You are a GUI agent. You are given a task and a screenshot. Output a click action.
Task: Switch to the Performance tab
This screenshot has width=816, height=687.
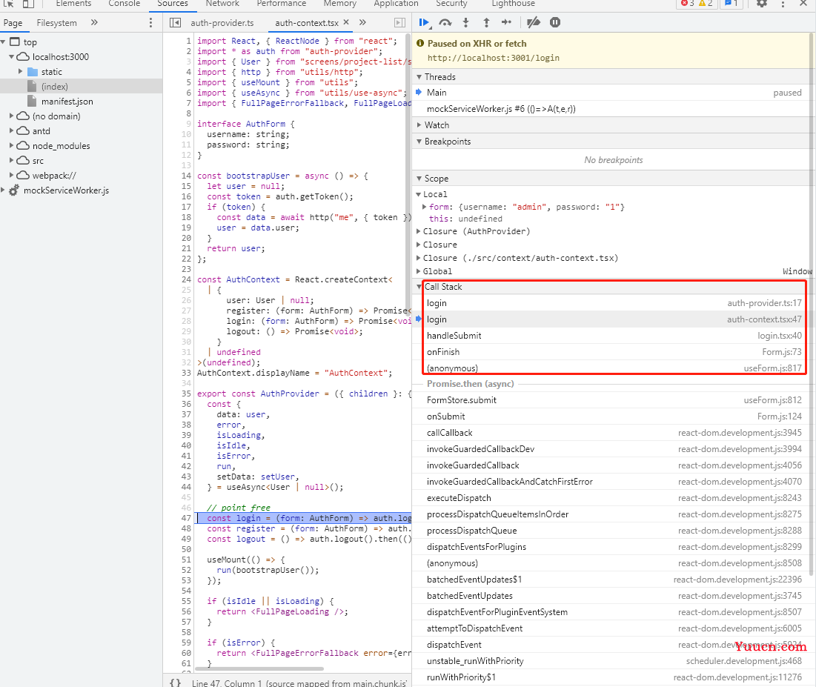pyautogui.click(x=282, y=4)
